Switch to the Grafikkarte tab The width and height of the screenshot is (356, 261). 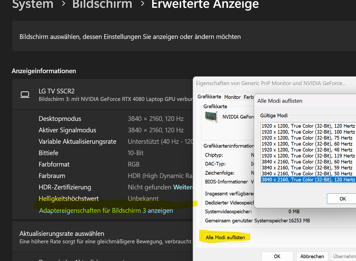209,97
